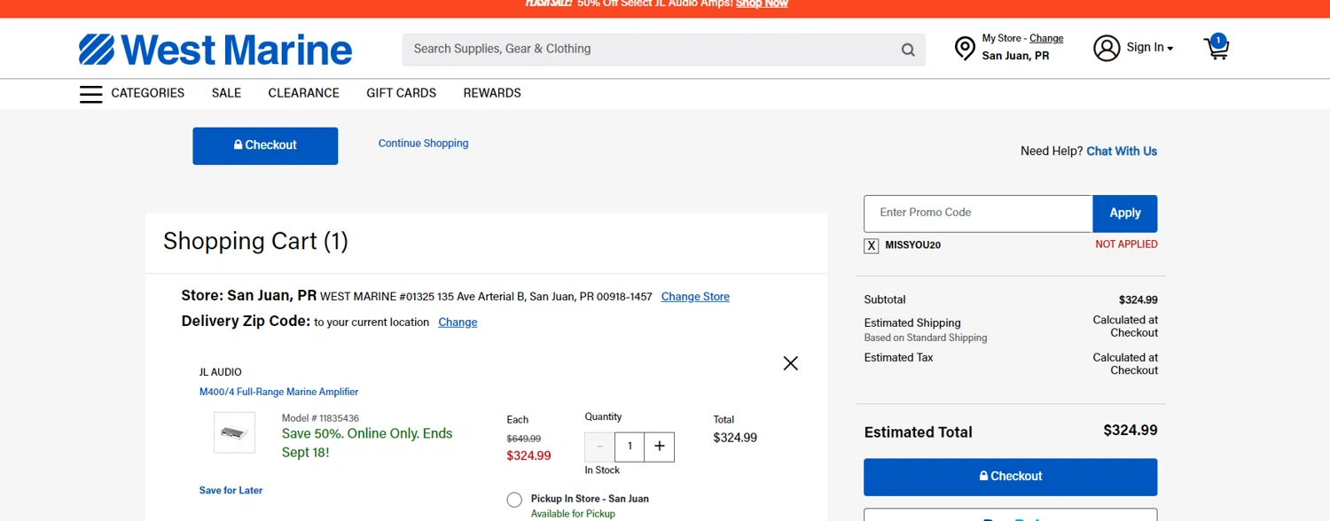Viewport: 1330px width, 521px height.
Task: Click the West Marine logo
Action: (x=215, y=50)
